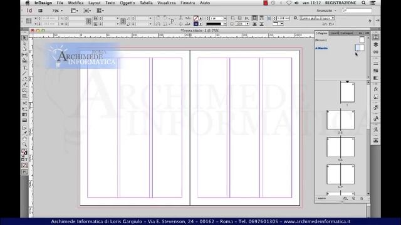Click the delete page trash button in Pages panel
The height and width of the screenshot is (225, 401).
pyautogui.click(x=362, y=198)
